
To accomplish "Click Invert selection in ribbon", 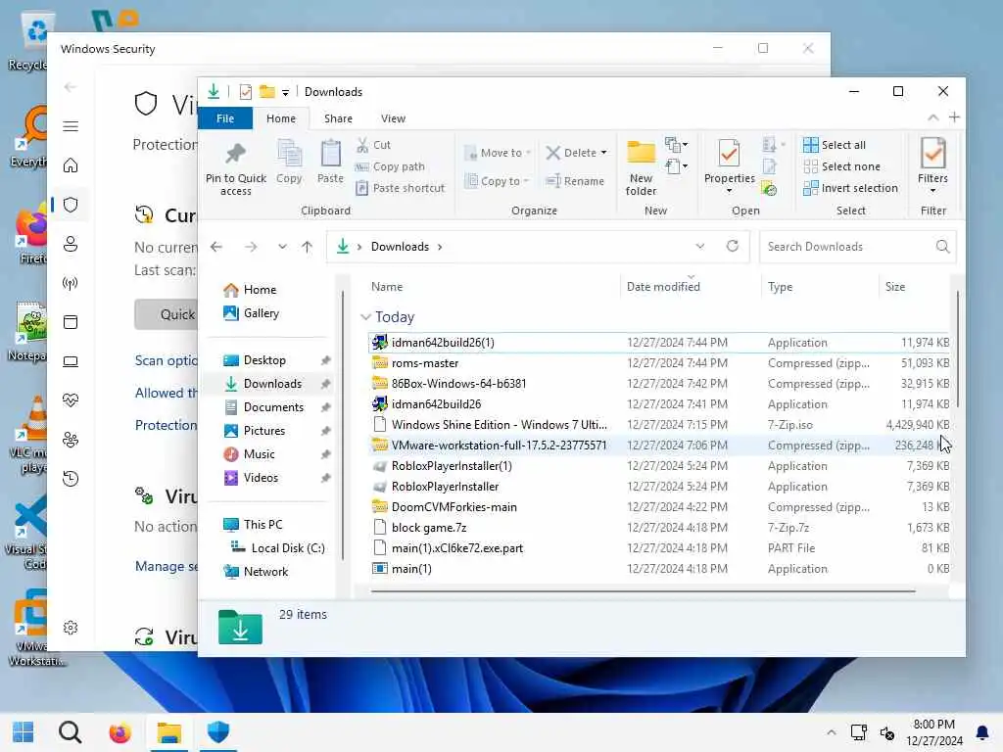I will click(x=851, y=188).
